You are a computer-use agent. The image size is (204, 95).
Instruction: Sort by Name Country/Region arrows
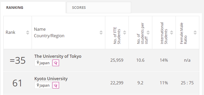click(101, 33)
